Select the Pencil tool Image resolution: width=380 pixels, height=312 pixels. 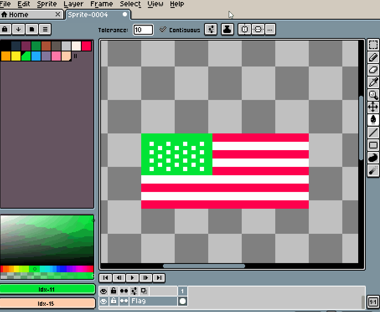click(x=373, y=57)
